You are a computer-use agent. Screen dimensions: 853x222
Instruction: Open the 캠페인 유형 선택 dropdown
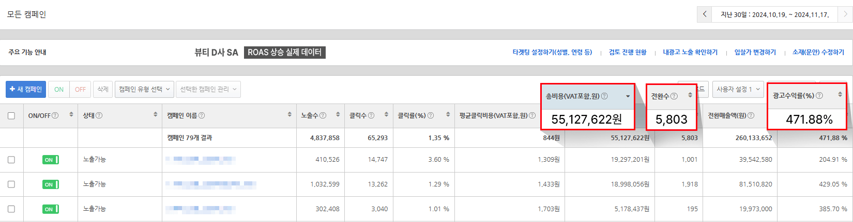[x=144, y=90]
